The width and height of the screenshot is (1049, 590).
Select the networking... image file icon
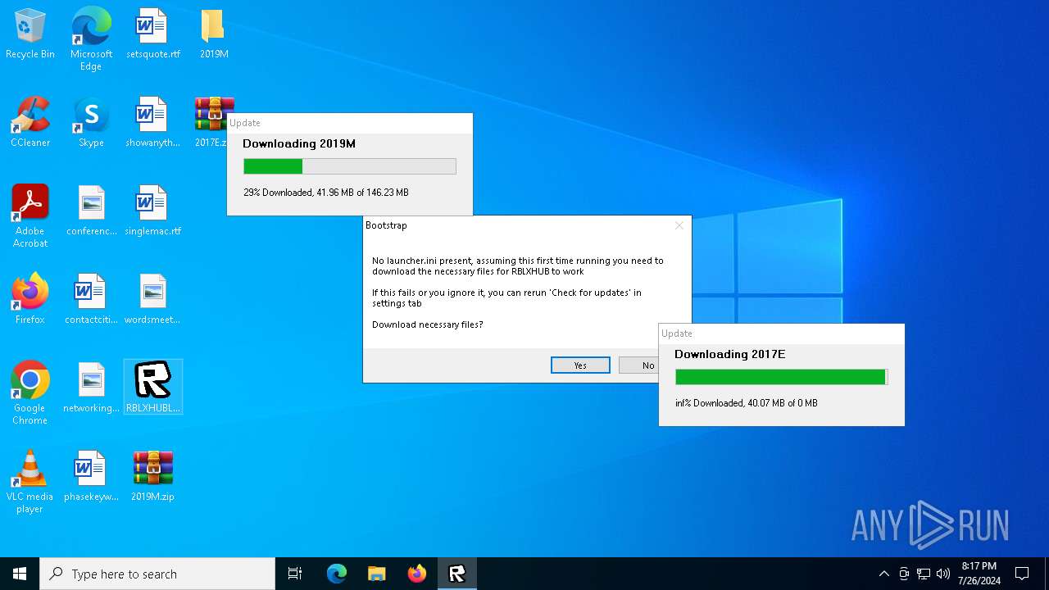click(91, 388)
